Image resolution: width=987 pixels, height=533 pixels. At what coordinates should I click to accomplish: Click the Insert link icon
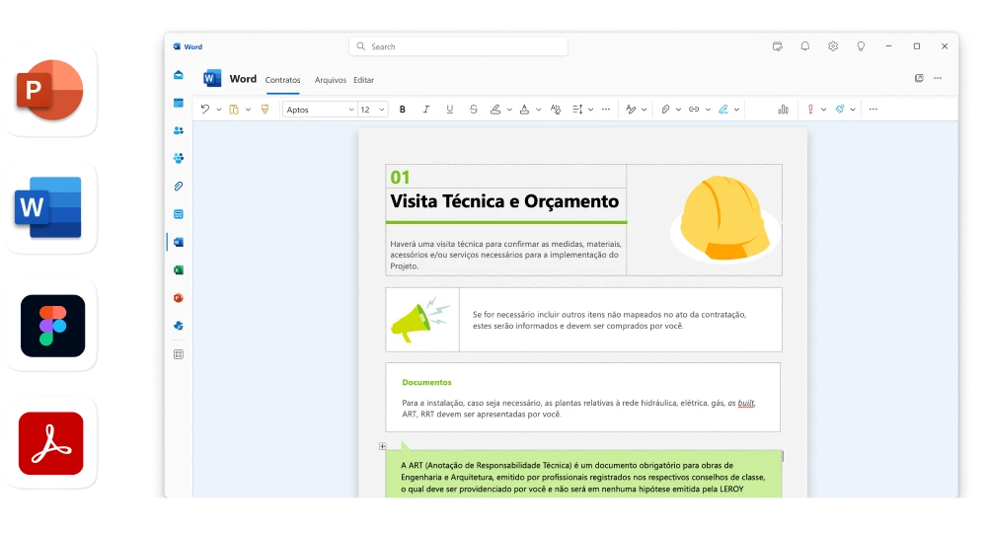pos(694,109)
